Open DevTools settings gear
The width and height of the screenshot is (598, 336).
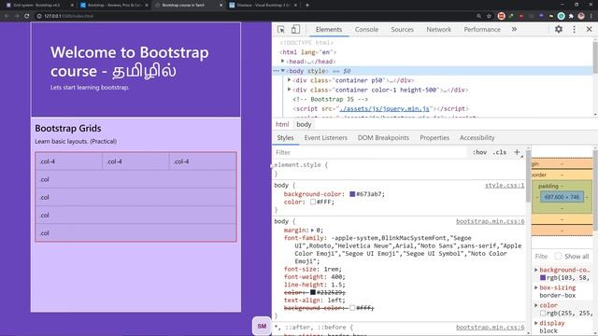559,29
